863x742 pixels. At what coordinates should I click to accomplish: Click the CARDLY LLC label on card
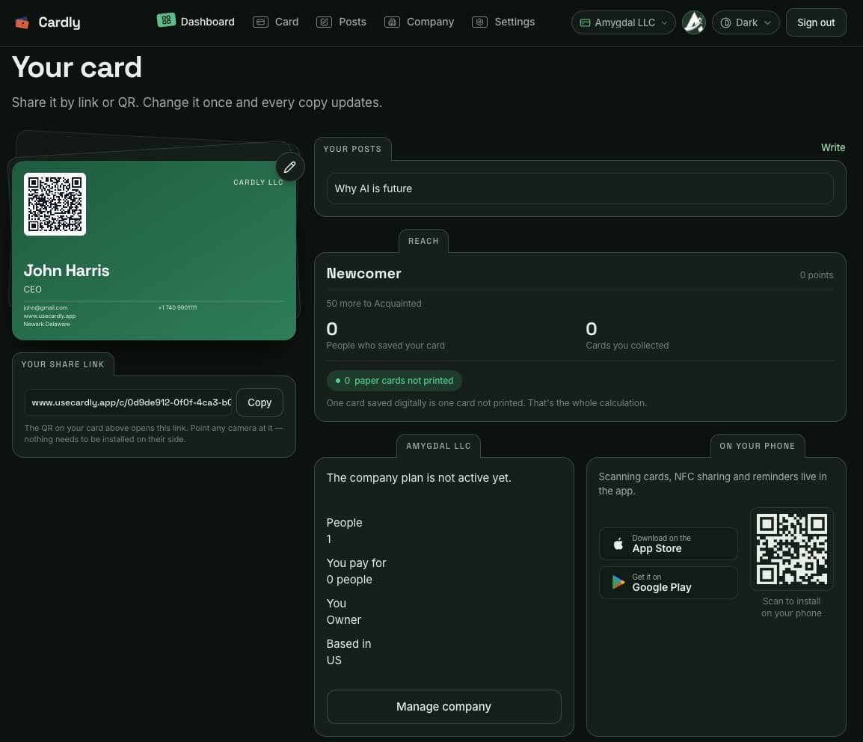258,183
